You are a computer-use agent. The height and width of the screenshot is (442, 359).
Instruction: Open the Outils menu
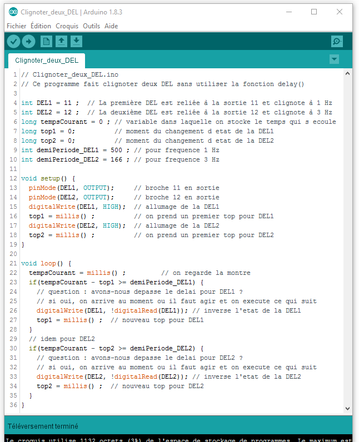tap(91, 26)
